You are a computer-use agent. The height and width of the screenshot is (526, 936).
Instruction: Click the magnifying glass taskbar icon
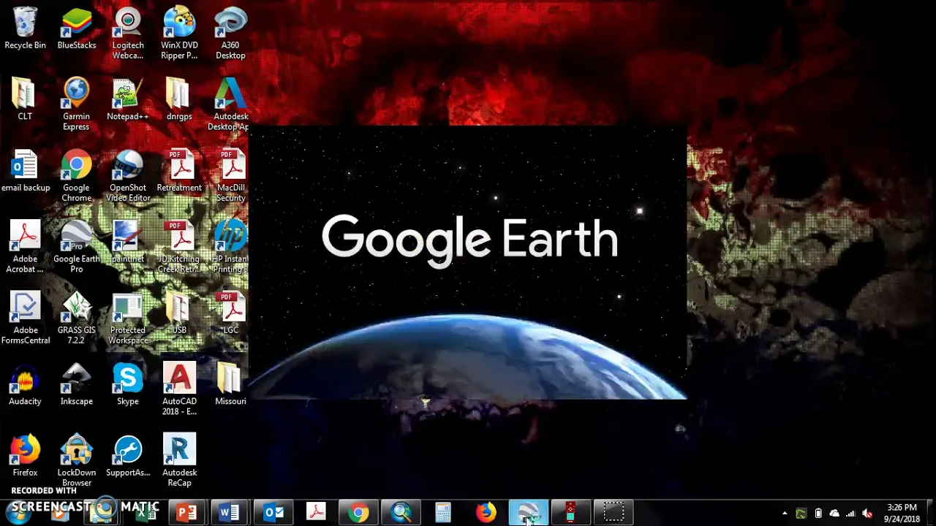point(401,512)
